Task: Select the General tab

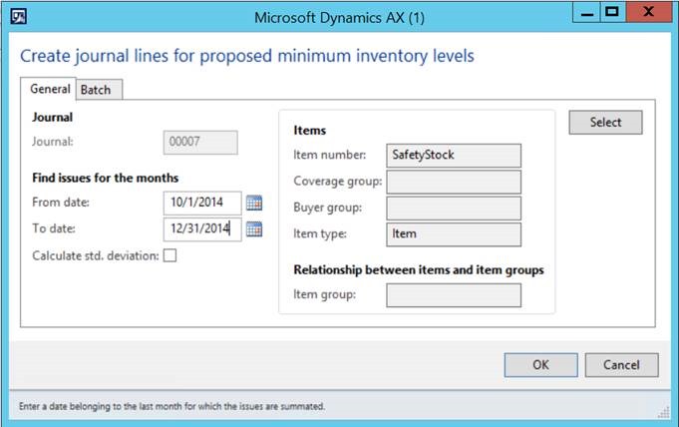Action: [50, 89]
